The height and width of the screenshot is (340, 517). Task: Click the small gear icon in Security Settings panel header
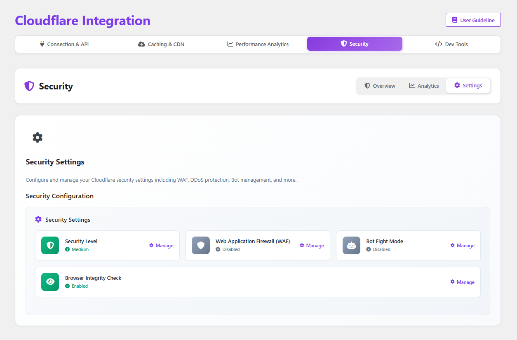(x=38, y=220)
